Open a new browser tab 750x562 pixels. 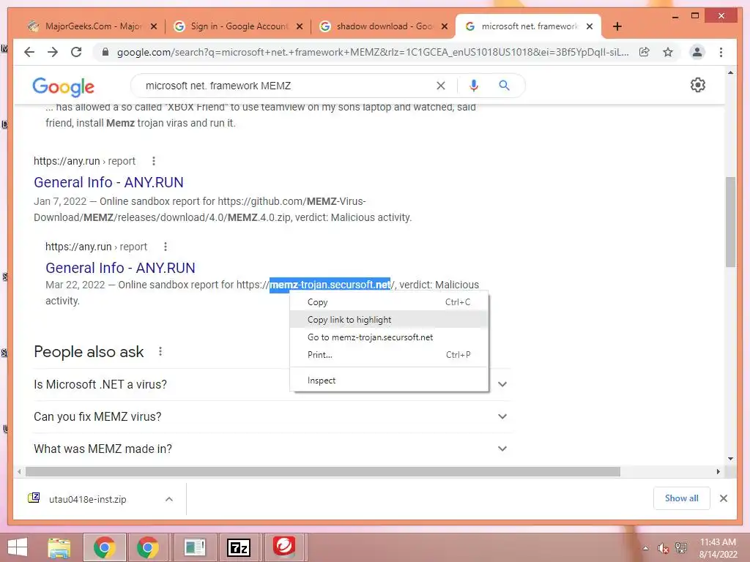(x=617, y=26)
